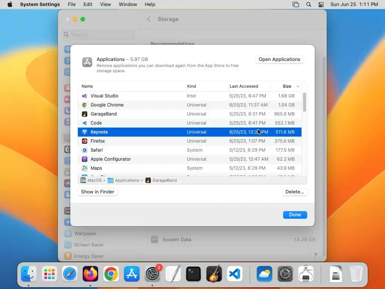This screenshot has height=289, width=385.
Task: Open Spotlight search in the menu bar
Action: (309, 5)
